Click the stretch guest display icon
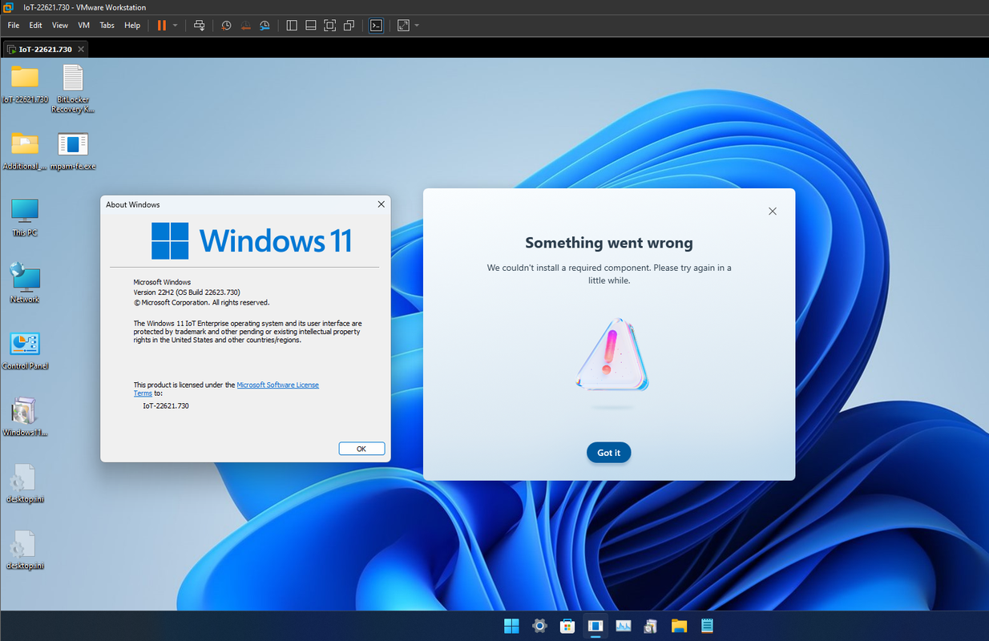This screenshot has width=989, height=641. pos(403,26)
